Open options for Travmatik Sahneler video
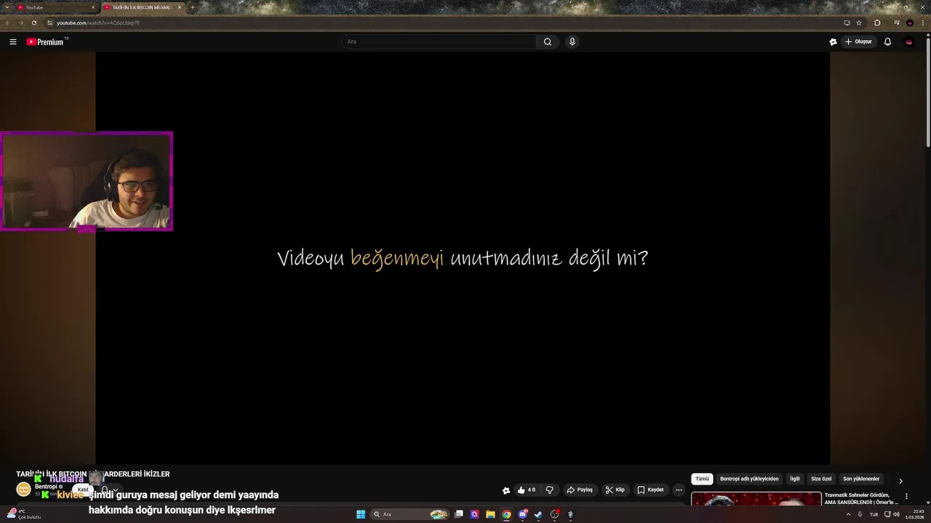 (x=906, y=496)
